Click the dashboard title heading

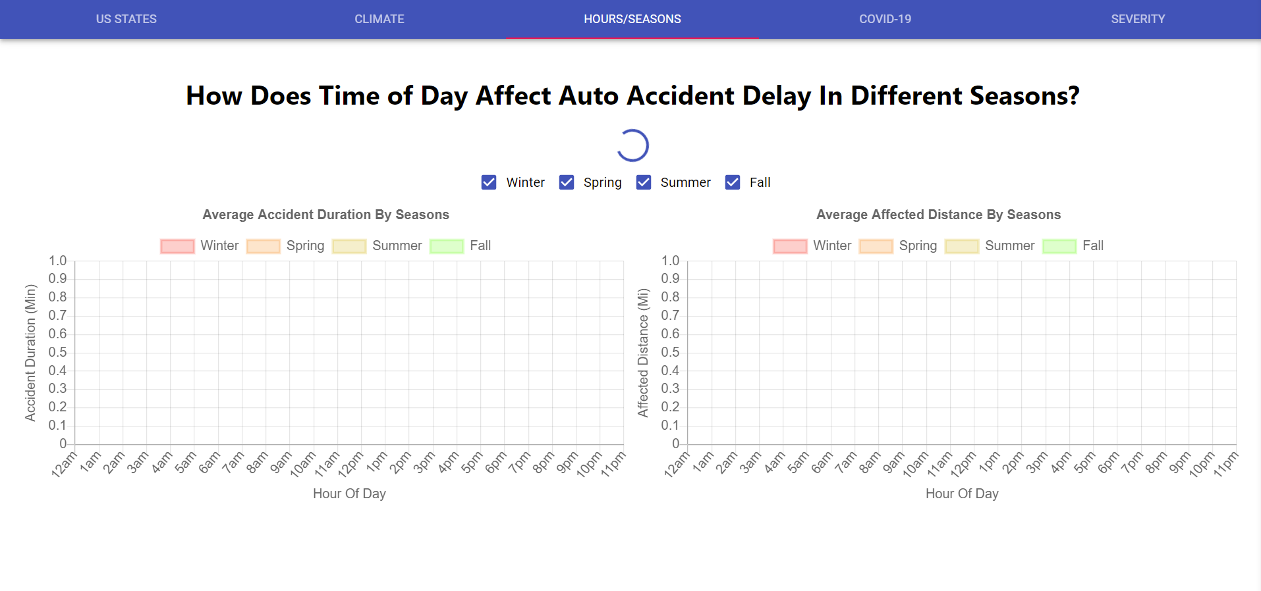632,95
